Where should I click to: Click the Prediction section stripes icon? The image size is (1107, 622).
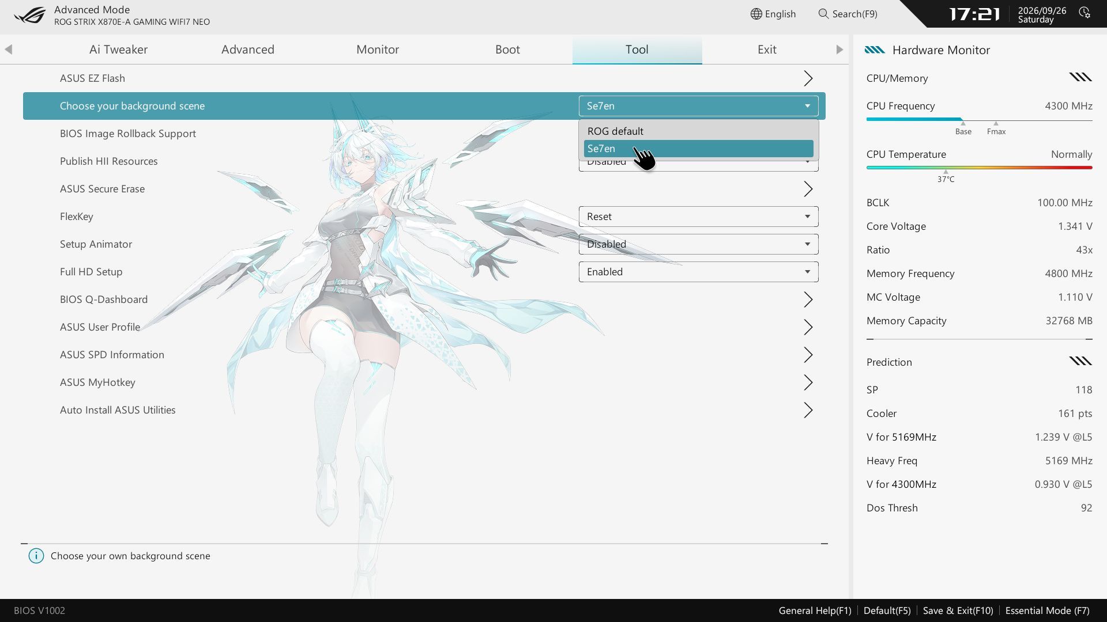tap(1080, 361)
